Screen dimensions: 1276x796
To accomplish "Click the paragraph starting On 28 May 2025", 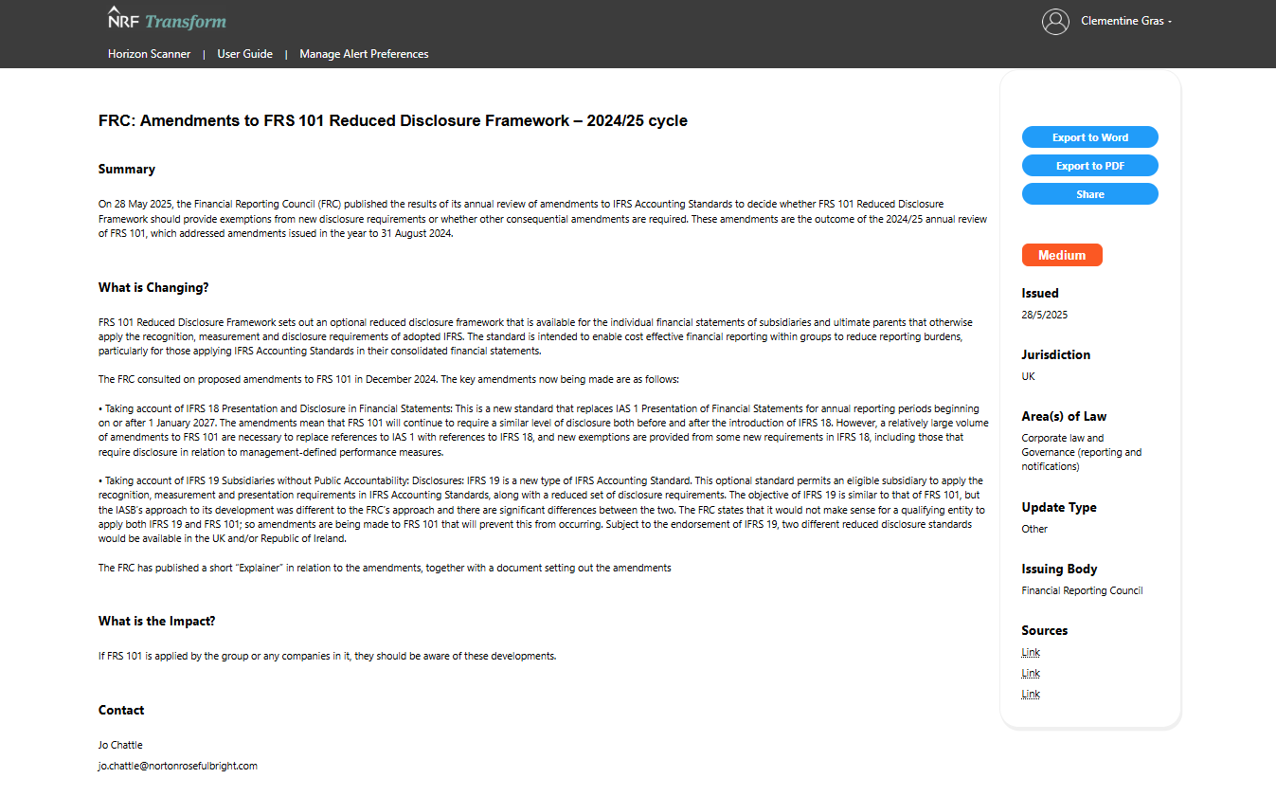I will click(543, 219).
